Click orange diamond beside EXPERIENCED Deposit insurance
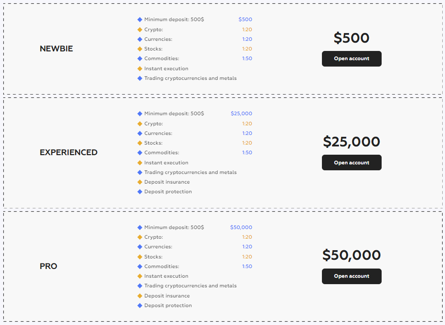The width and height of the screenshot is (445, 325). pyautogui.click(x=140, y=182)
